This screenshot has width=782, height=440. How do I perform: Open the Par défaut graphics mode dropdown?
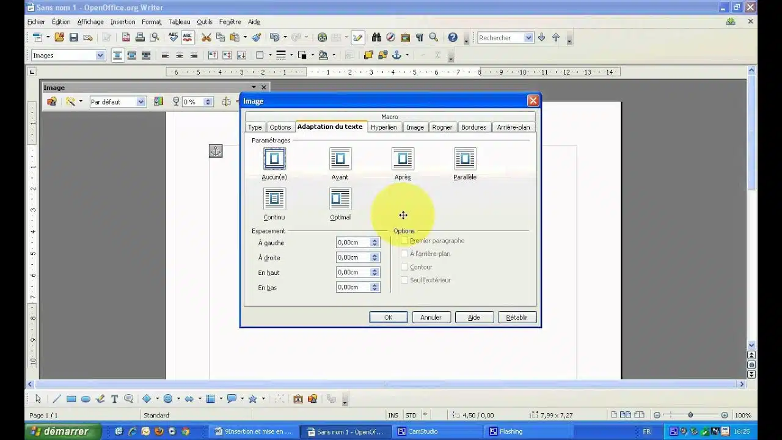click(x=141, y=102)
